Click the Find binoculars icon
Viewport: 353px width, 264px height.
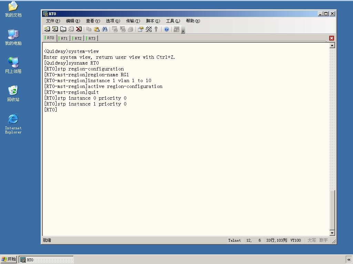pos(105,29)
